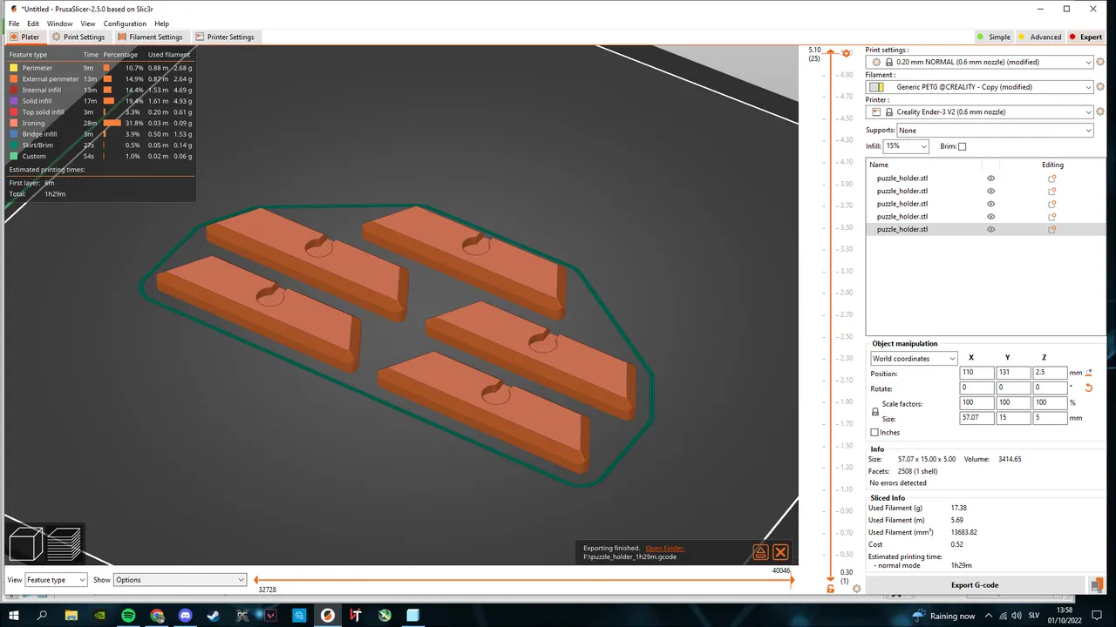
Task: Reset rotation with the orange arrow icon
Action: click(1088, 388)
